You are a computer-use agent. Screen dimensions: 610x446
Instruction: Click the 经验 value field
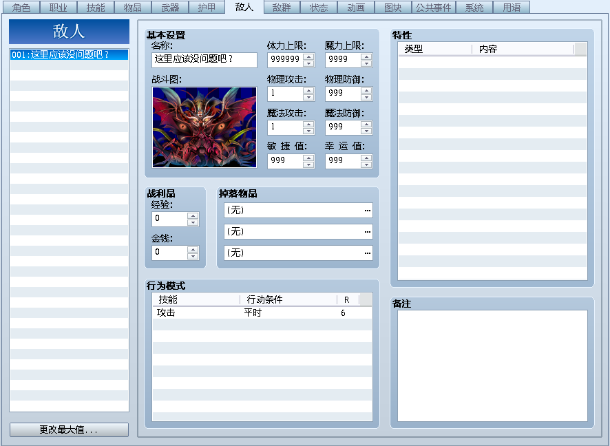point(169,219)
